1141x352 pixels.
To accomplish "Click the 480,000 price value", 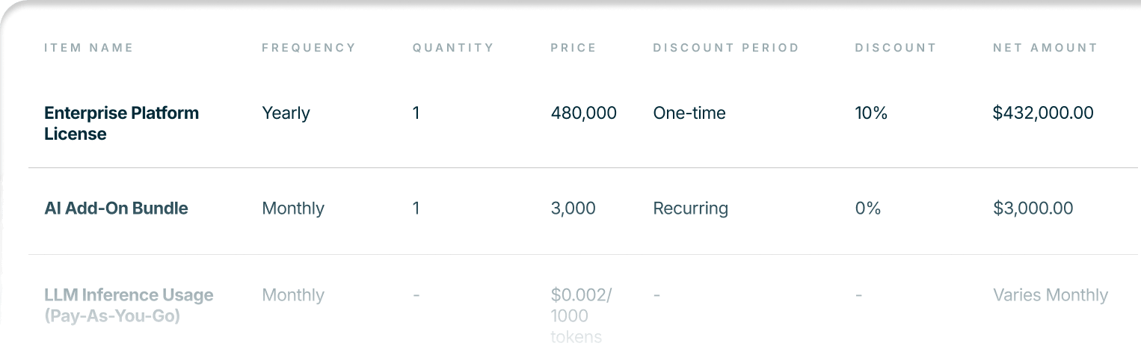I will click(x=583, y=114).
